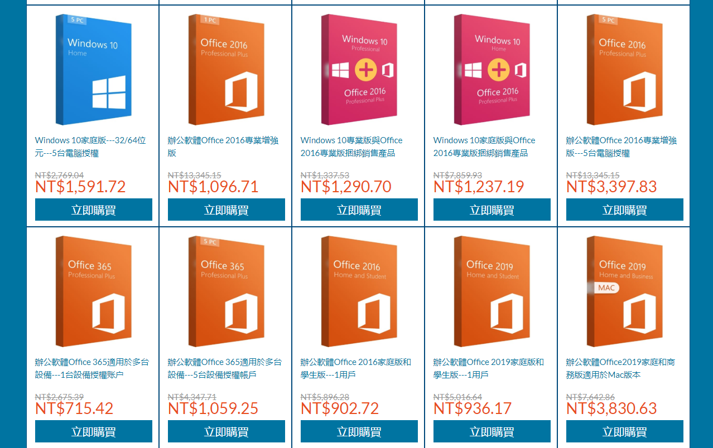Click the Office 365 Professional Plus 5 PC box image

[x=227, y=291]
